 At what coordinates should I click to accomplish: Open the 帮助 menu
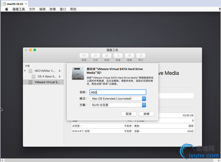[73, 9]
